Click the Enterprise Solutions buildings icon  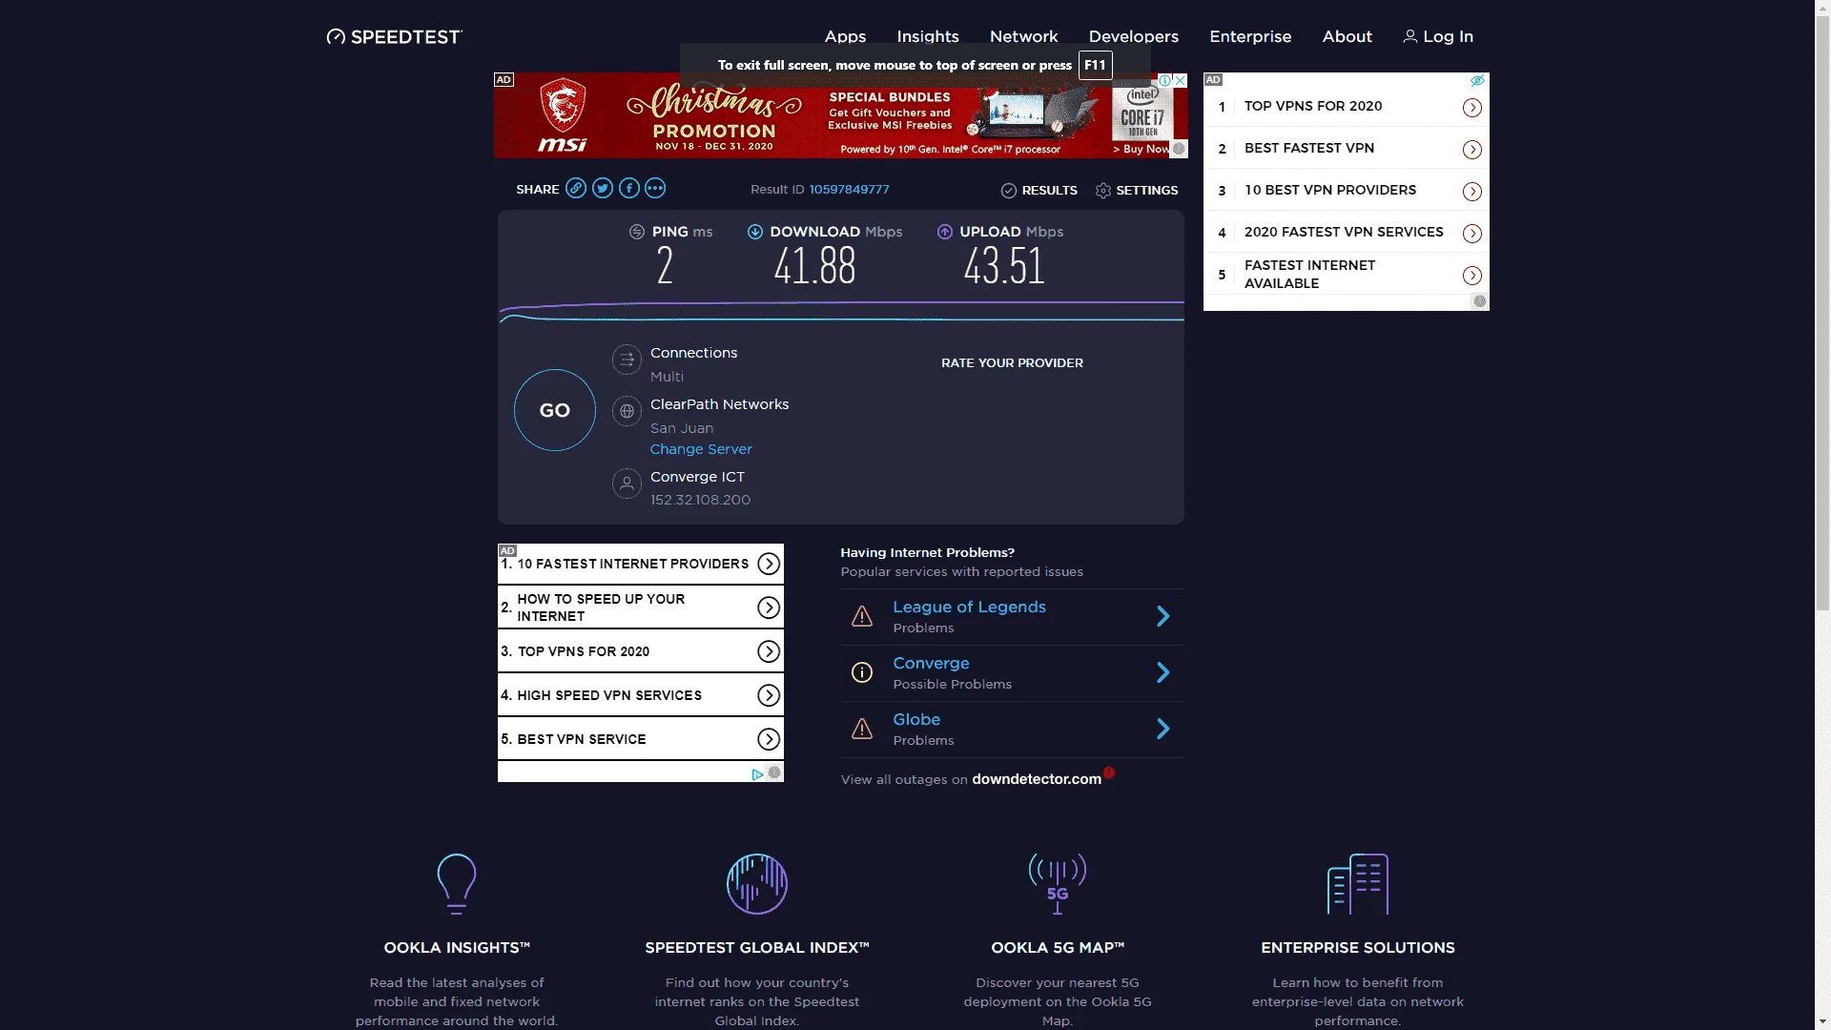click(x=1358, y=884)
